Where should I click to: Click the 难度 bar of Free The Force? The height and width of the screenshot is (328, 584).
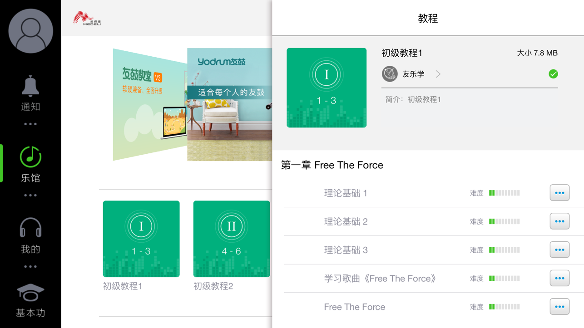(504, 307)
